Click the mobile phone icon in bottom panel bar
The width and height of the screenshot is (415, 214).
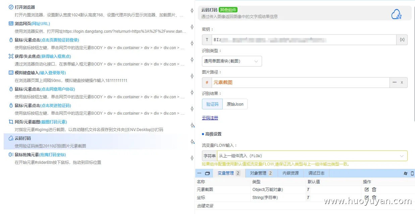[x=412, y=173]
